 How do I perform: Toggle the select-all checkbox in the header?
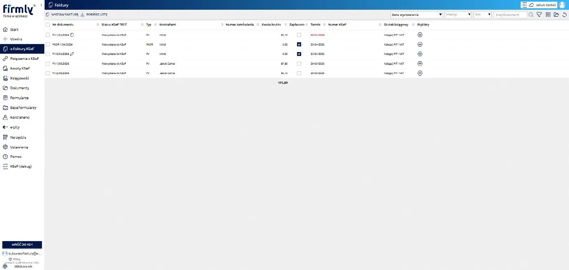point(48,25)
